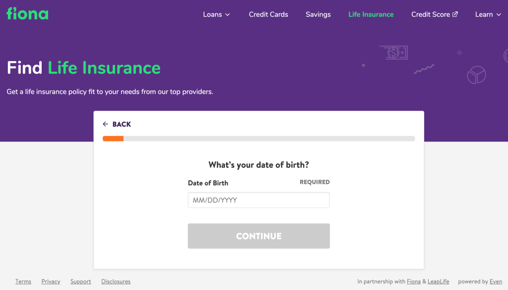Click the BACK button
The width and height of the screenshot is (508, 290).
(x=117, y=124)
